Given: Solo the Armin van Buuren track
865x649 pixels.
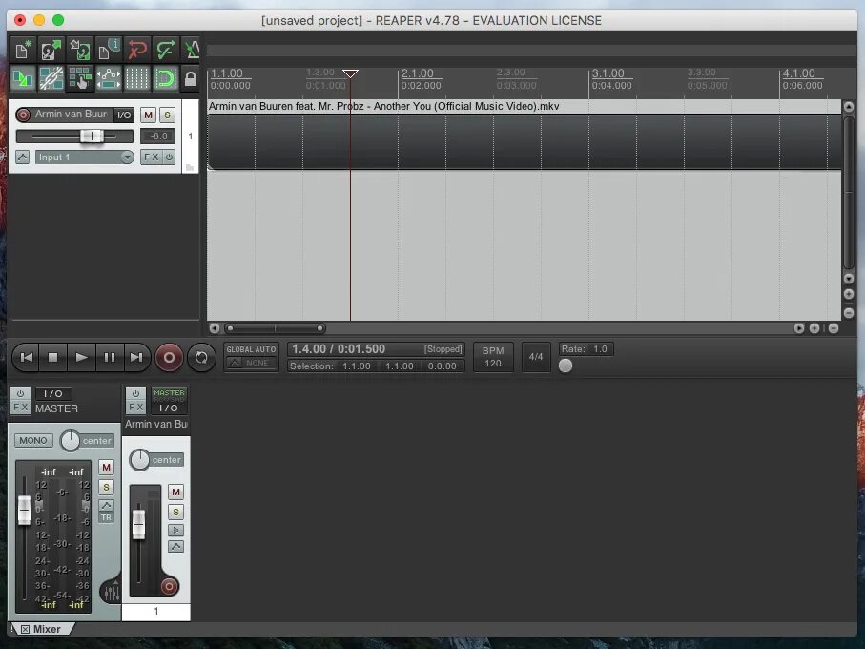Looking at the screenshot, I should coord(167,115).
